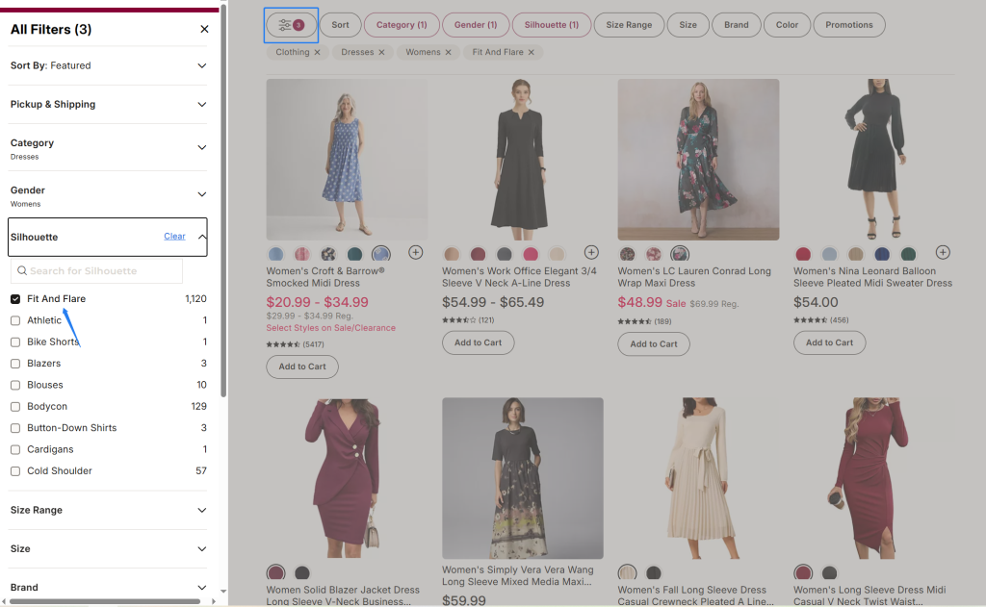Image resolution: width=986 pixels, height=607 pixels.
Task: Show more colors for Nina Leonard dress
Action: click(x=943, y=252)
